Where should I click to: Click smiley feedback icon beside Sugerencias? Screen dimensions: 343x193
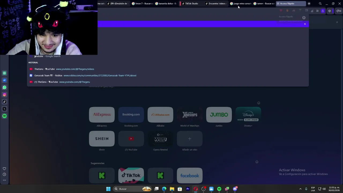257,162
